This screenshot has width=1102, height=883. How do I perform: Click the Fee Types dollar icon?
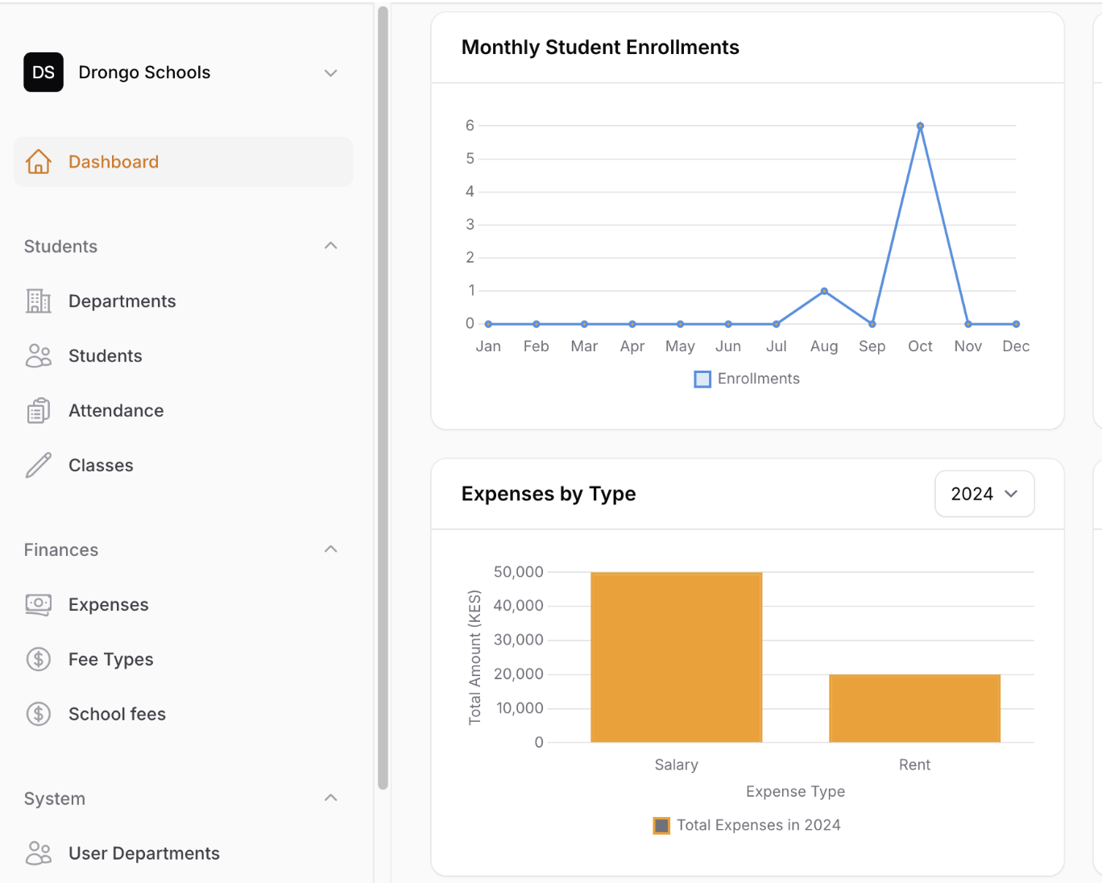[x=38, y=659]
